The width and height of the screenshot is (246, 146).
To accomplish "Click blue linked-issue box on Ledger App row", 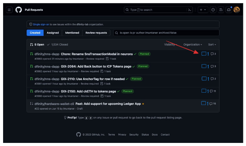I will point(203,103).
